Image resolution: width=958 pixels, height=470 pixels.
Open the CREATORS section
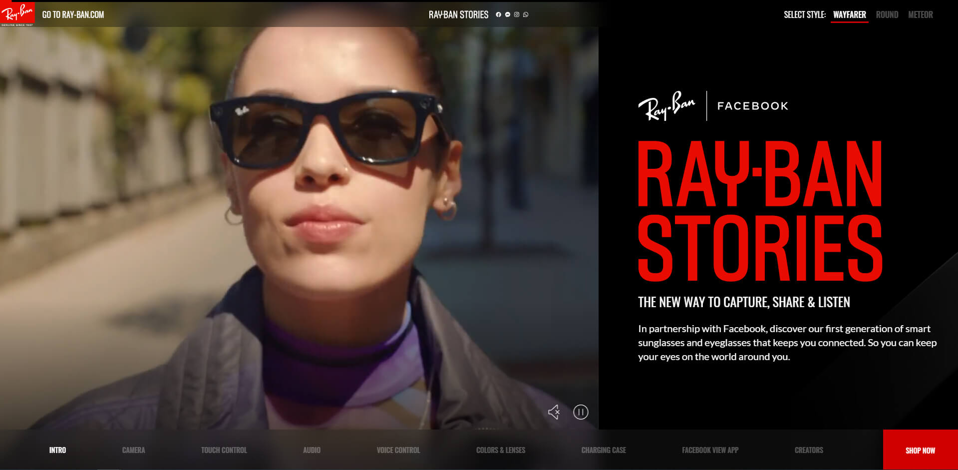[808, 450]
